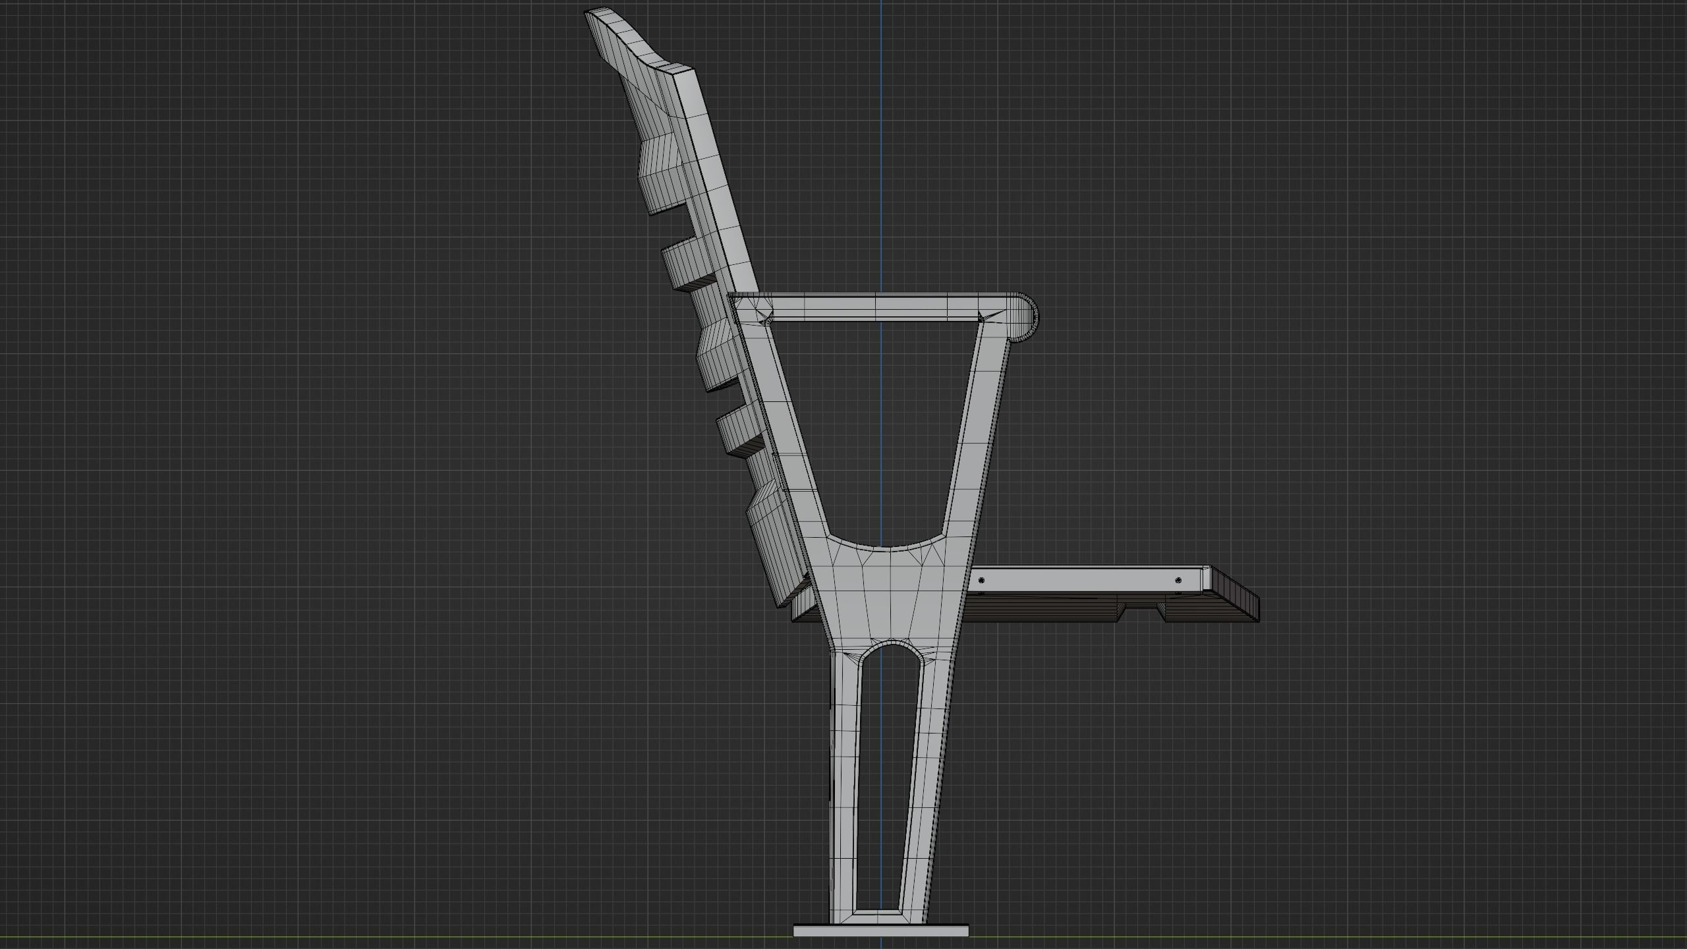Click the rounded end cap of the armrest

[1023, 318]
